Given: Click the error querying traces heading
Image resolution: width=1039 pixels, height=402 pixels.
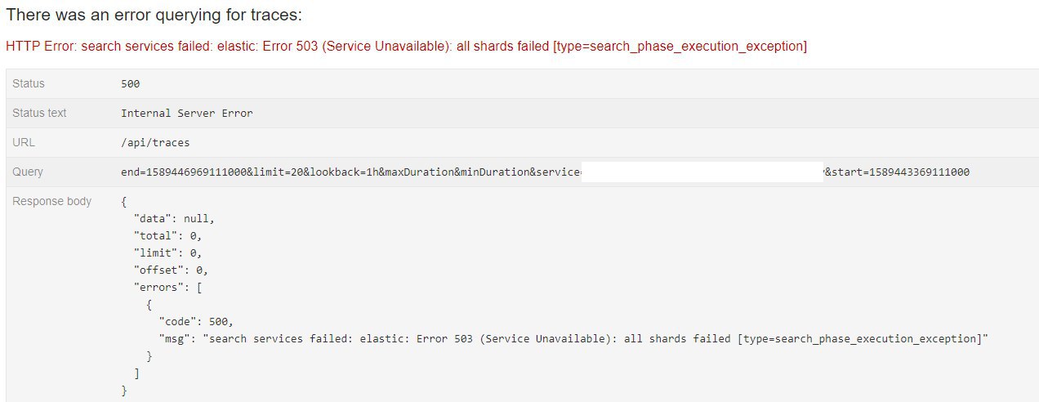Looking at the screenshot, I should (x=154, y=15).
